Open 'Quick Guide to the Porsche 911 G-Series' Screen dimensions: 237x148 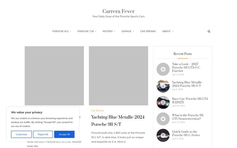(x=186, y=133)
